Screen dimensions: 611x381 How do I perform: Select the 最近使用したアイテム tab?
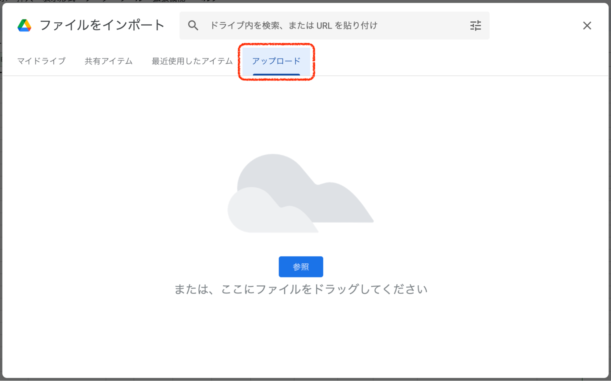(192, 61)
